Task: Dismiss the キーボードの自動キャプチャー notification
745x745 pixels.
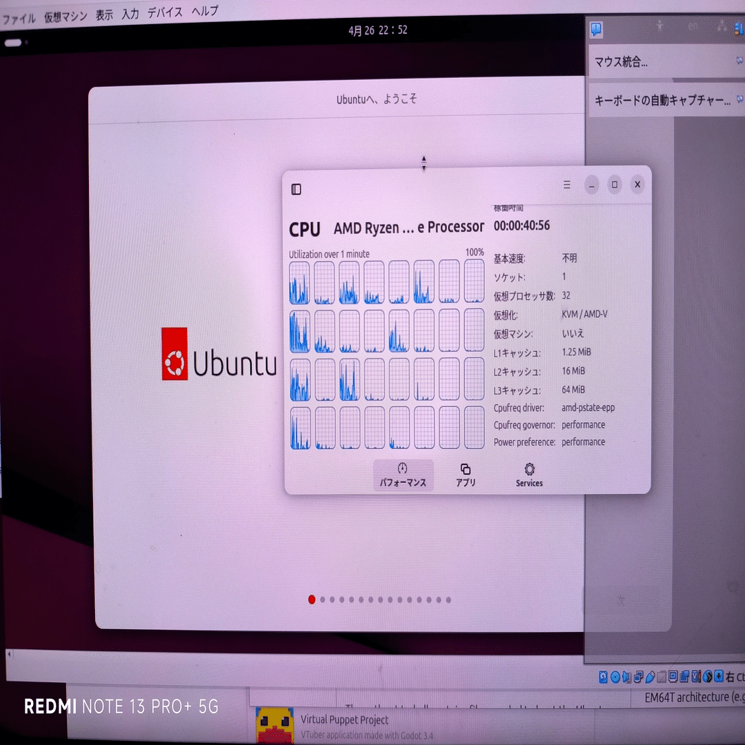Action: (739, 100)
